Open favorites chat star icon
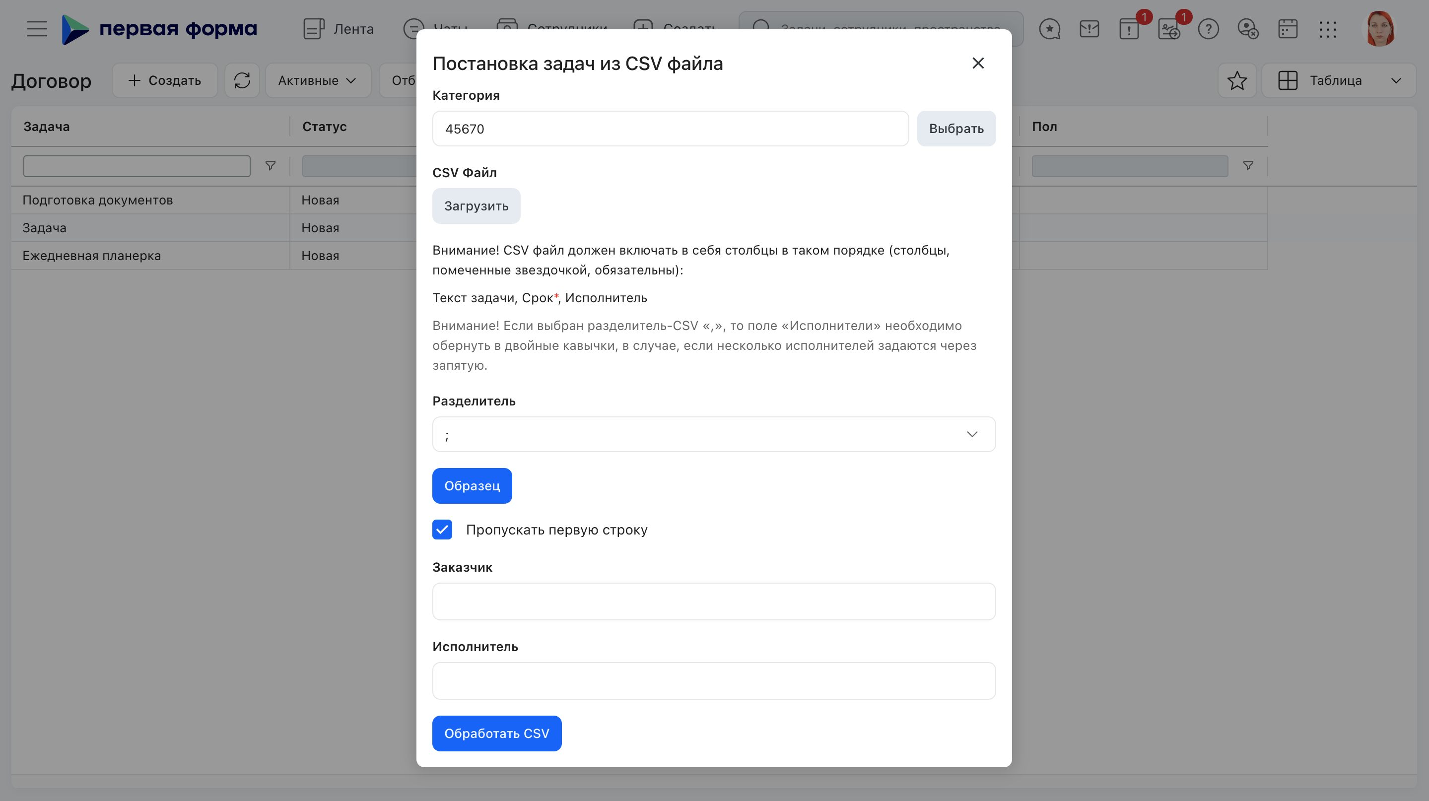The width and height of the screenshot is (1429, 801). (x=1050, y=29)
